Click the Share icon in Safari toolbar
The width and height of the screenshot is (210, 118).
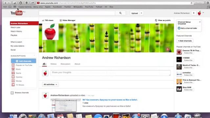pos(32,3)
